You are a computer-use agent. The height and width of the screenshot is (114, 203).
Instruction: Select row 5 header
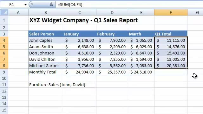[x=4, y=47]
